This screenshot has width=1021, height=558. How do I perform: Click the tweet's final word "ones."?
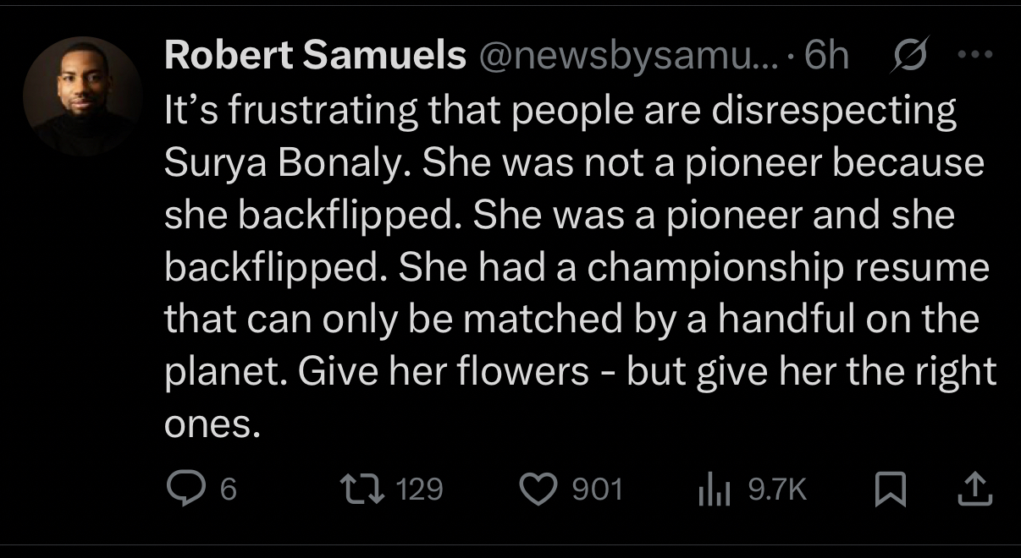click(x=211, y=425)
